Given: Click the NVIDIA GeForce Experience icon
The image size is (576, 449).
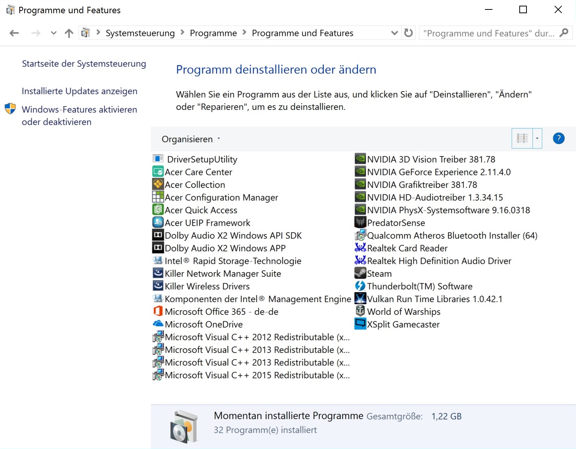Looking at the screenshot, I should tap(360, 172).
